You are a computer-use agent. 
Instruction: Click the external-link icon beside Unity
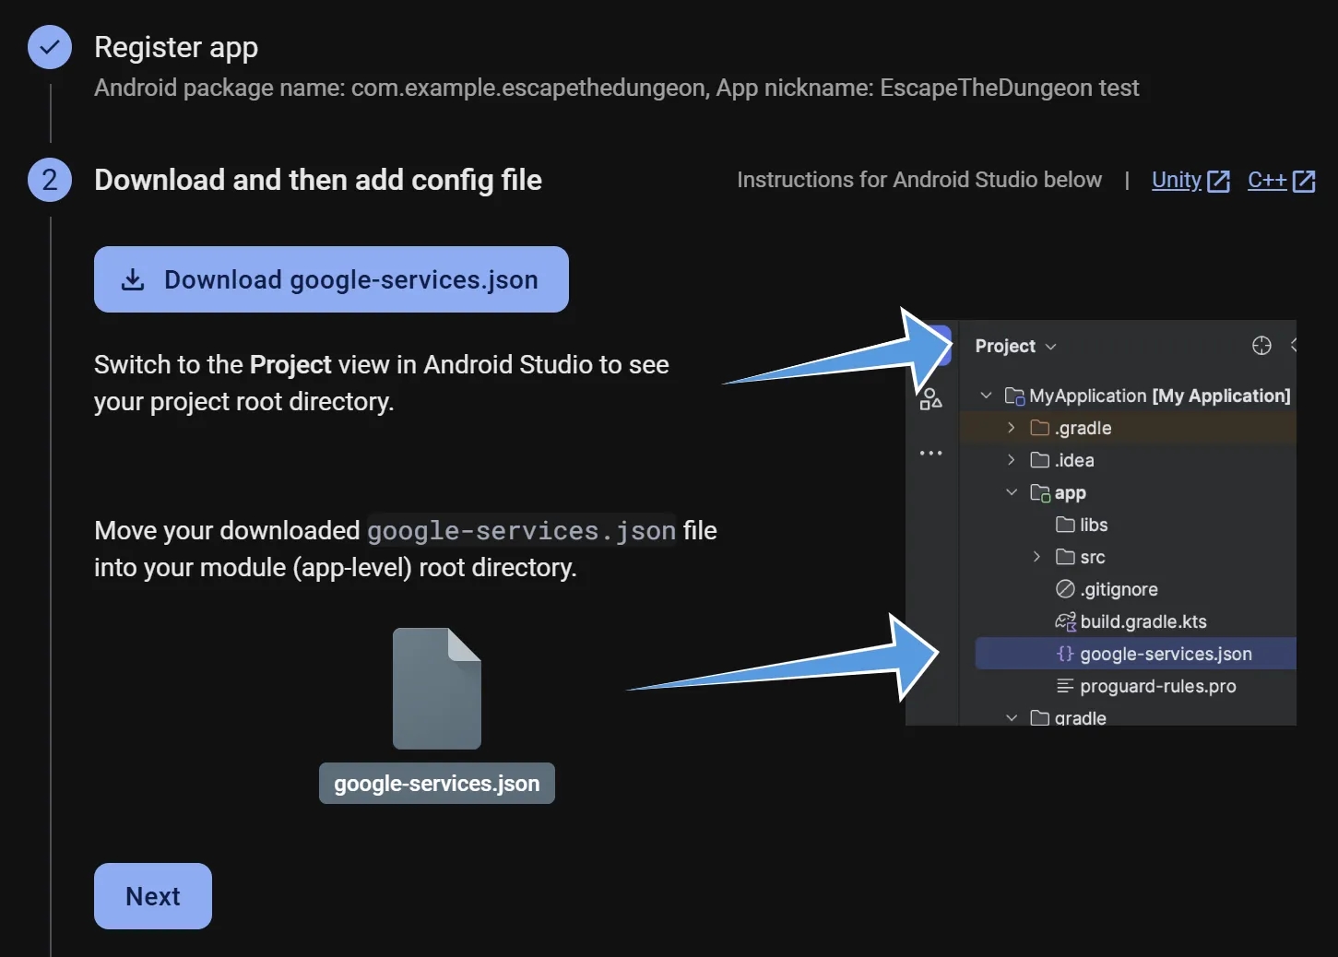[1218, 181]
